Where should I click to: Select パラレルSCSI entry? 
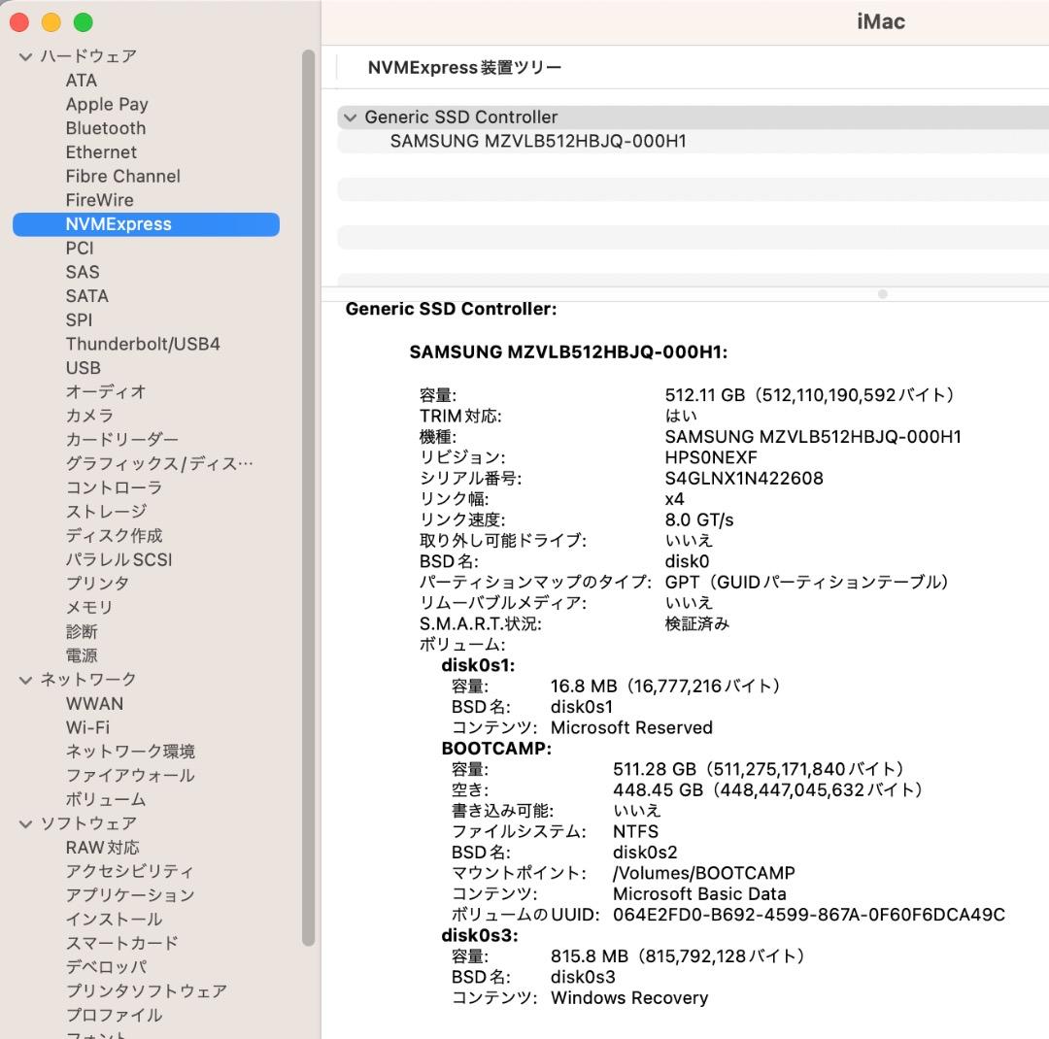click(x=119, y=560)
